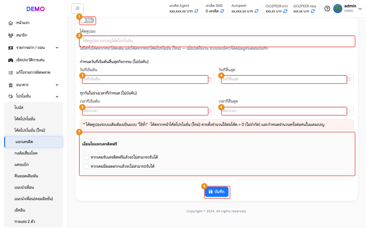Click the checklist icon beside แก้ไขรายการผิดพลาด

(x=11, y=73)
